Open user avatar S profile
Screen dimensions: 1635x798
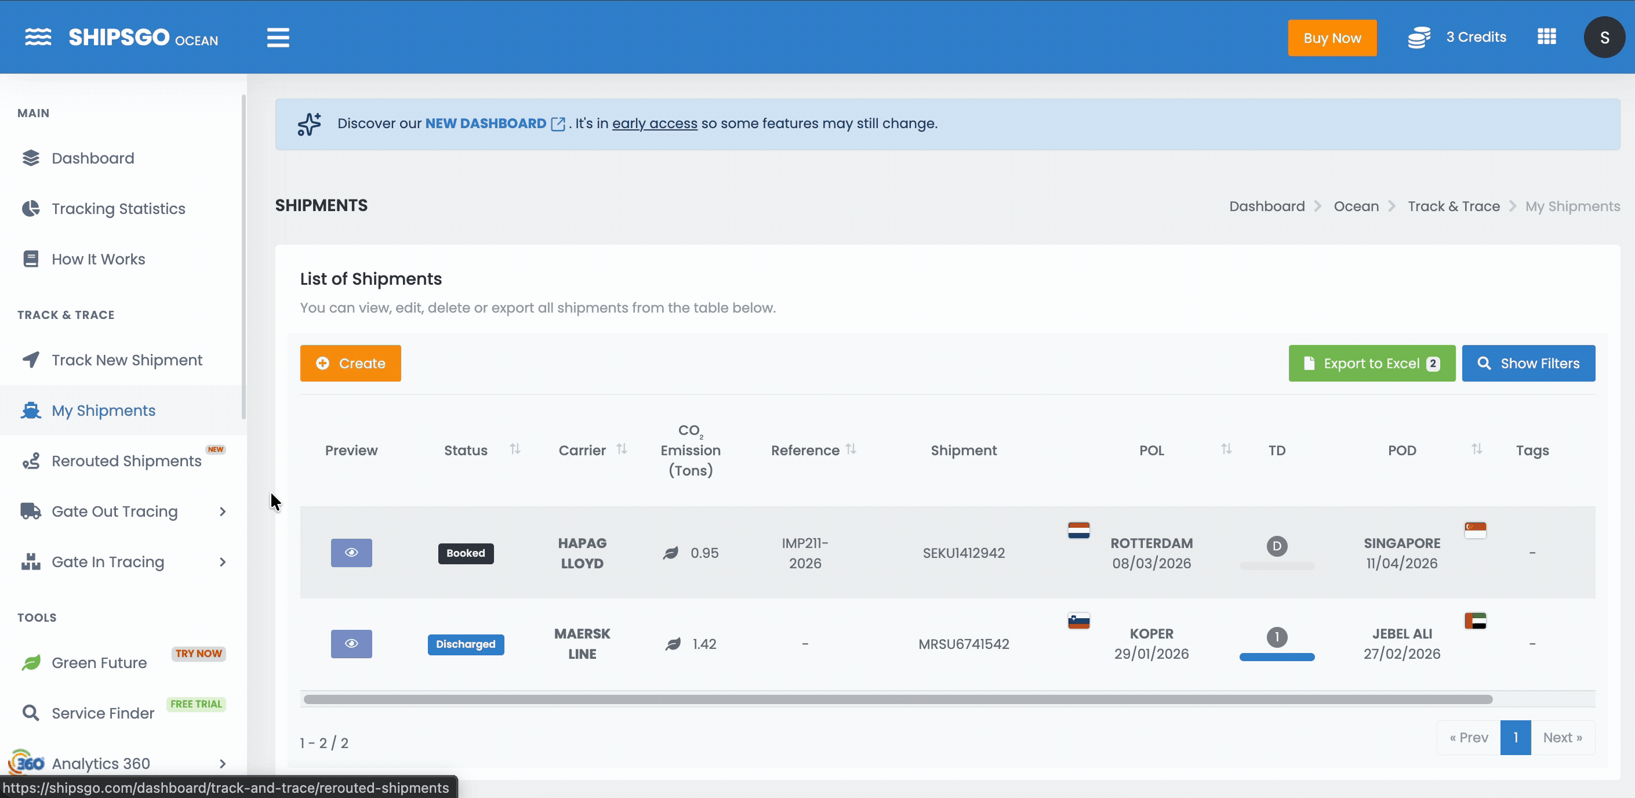1603,38
